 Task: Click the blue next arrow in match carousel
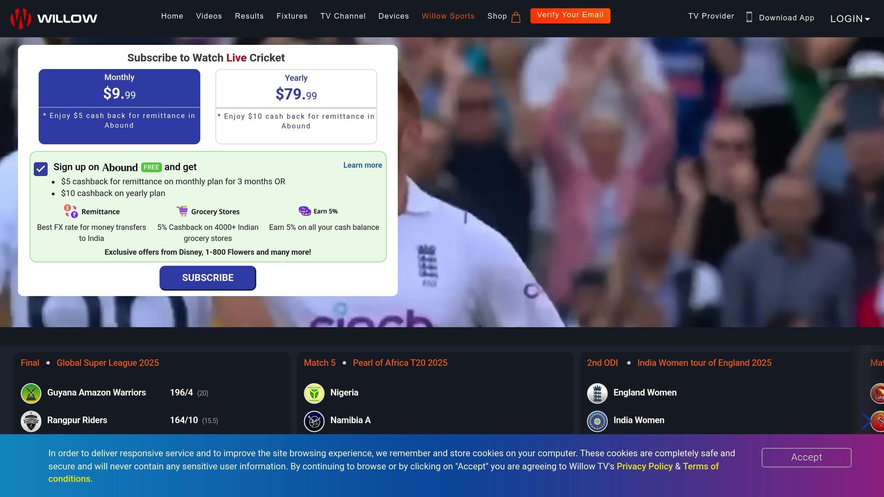tap(866, 421)
